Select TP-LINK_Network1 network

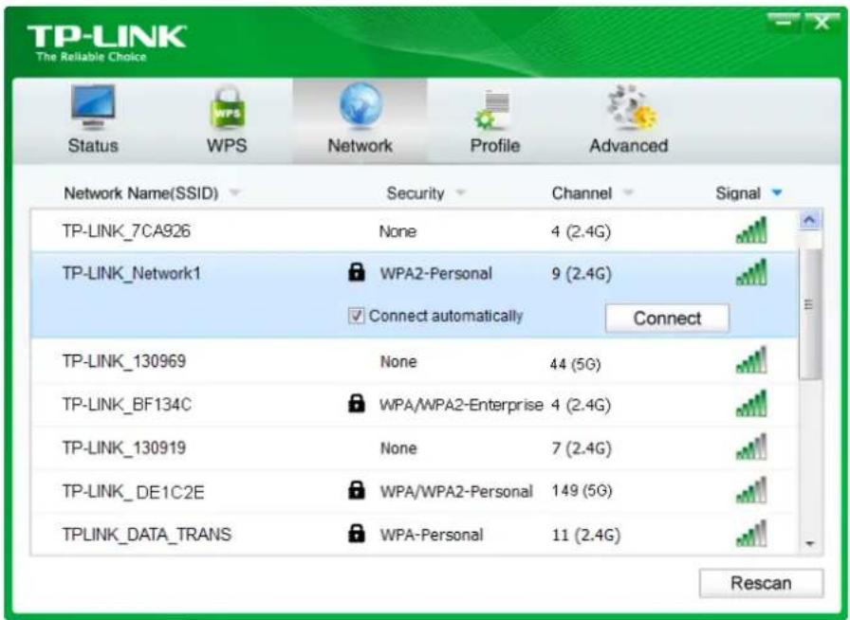(415, 295)
